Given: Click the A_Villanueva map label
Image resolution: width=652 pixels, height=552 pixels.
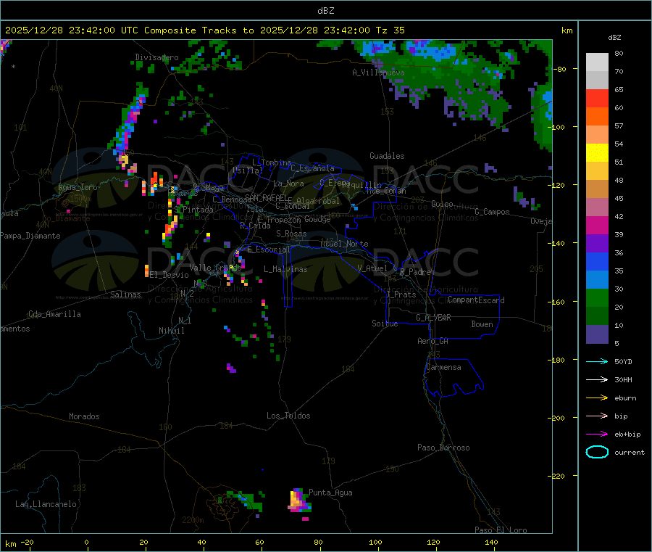Looking at the screenshot, I should coord(378,73).
